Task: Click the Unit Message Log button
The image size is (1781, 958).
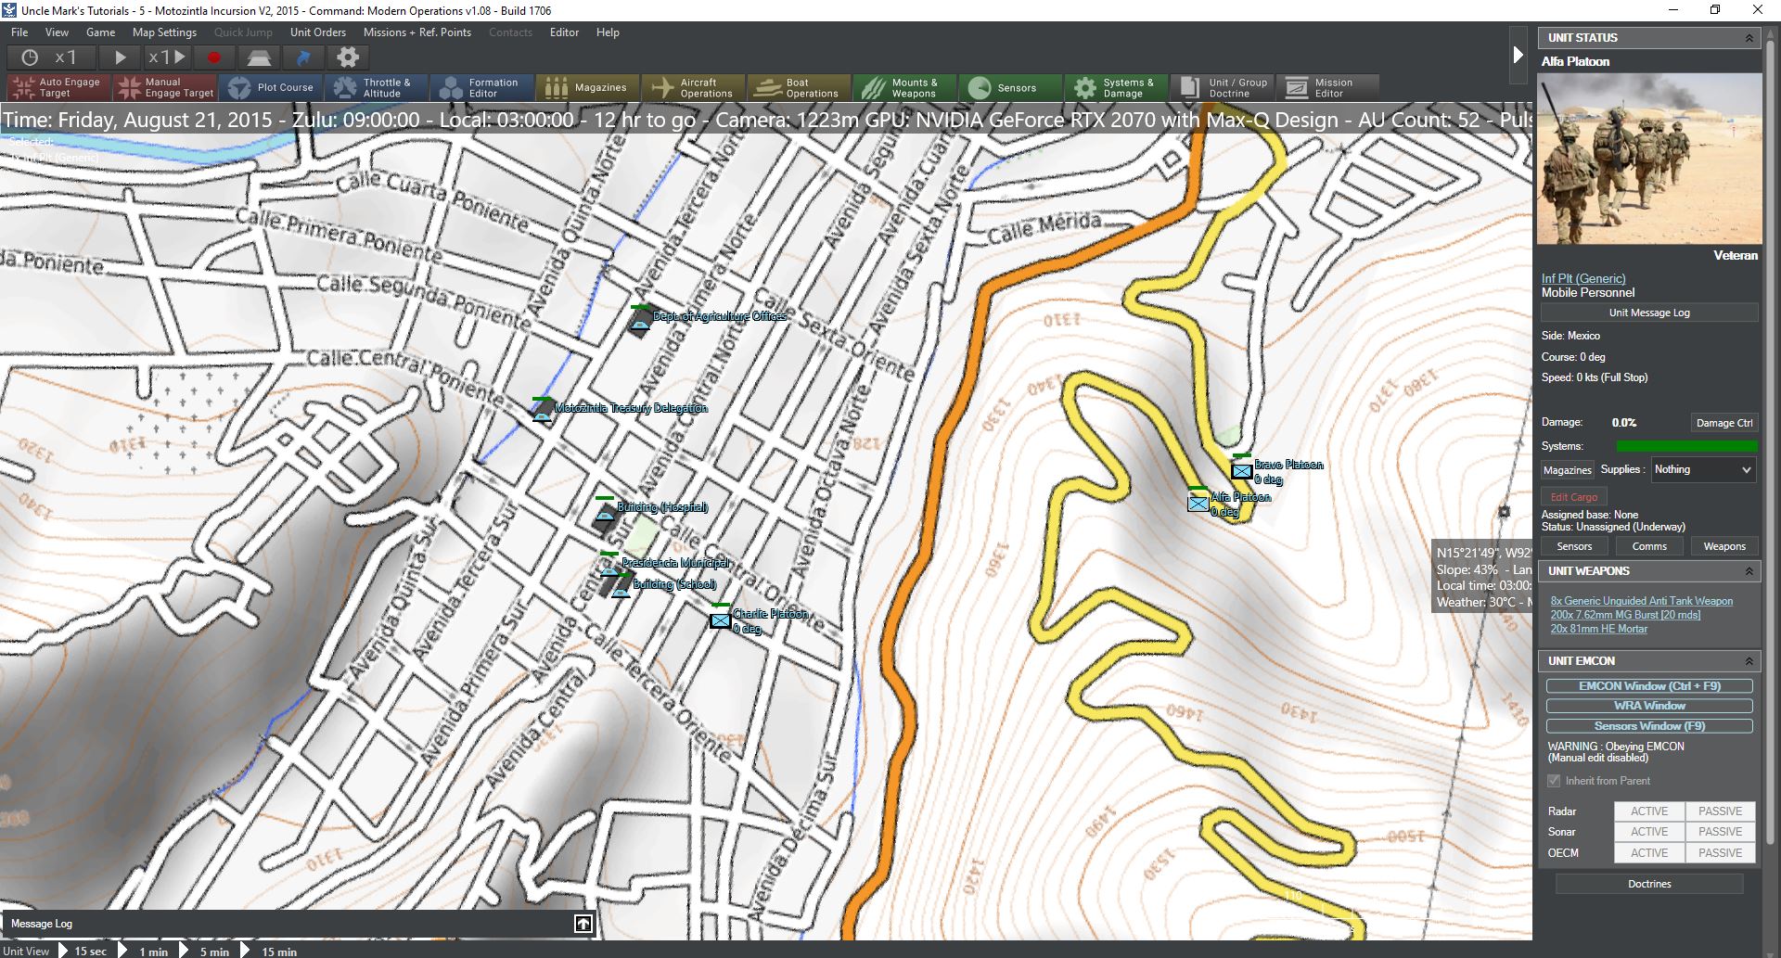Action: [1648, 313]
